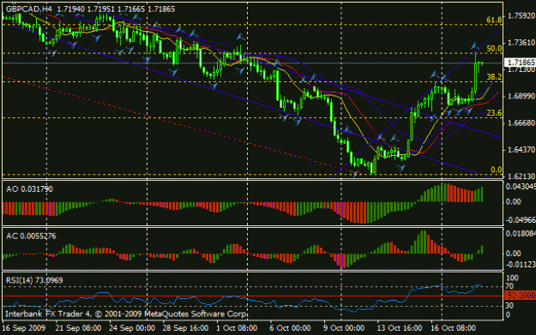Screen dimensions: 536x335
Task: Select the 9 Oct 00:00 time label
Action: tap(344, 328)
